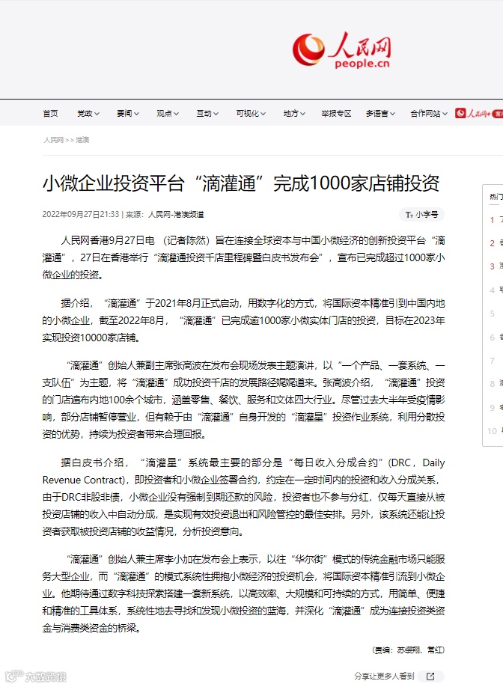Expand the 可视化 dropdown menu
Image resolution: width=503 pixels, height=687 pixels.
click(x=251, y=114)
